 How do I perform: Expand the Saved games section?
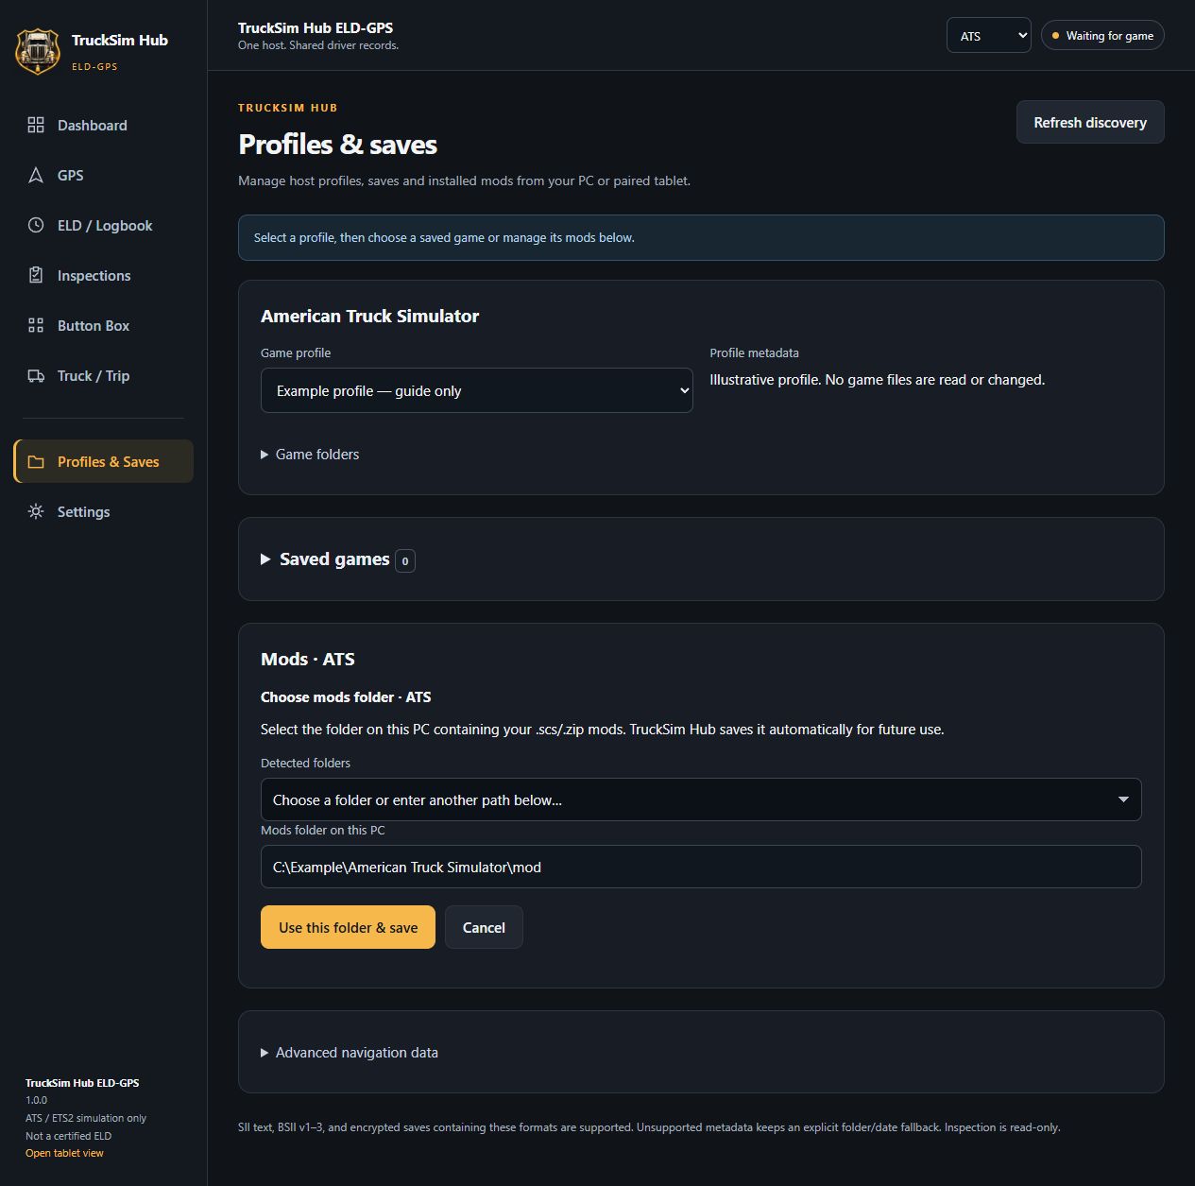(337, 559)
